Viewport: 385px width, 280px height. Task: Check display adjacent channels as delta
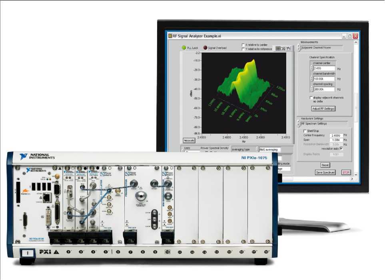tap(311, 98)
